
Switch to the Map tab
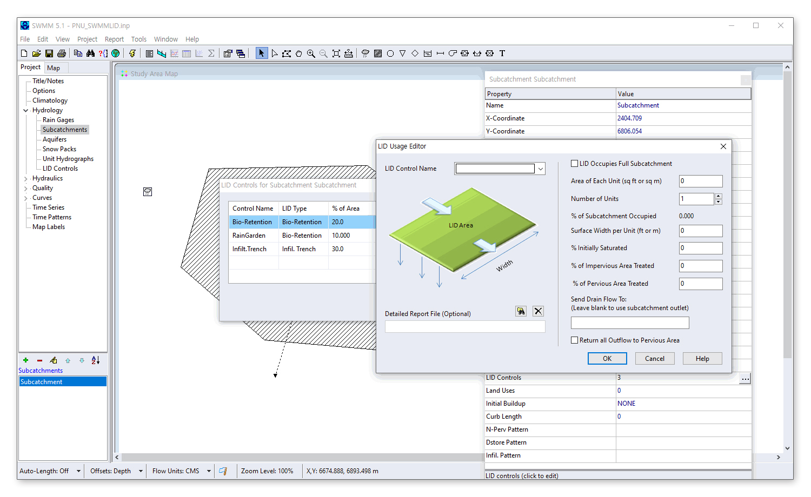coord(54,68)
